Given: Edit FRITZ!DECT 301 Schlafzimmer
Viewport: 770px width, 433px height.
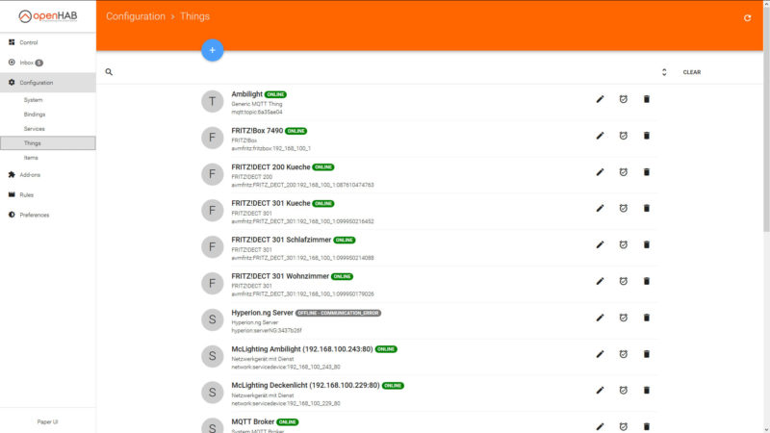Looking at the screenshot, I should [x=600, y=244].
